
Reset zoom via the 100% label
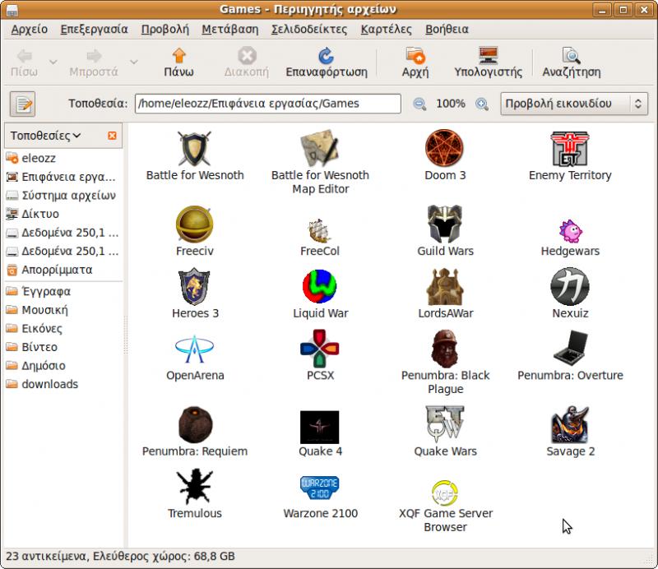click(451, 104)
